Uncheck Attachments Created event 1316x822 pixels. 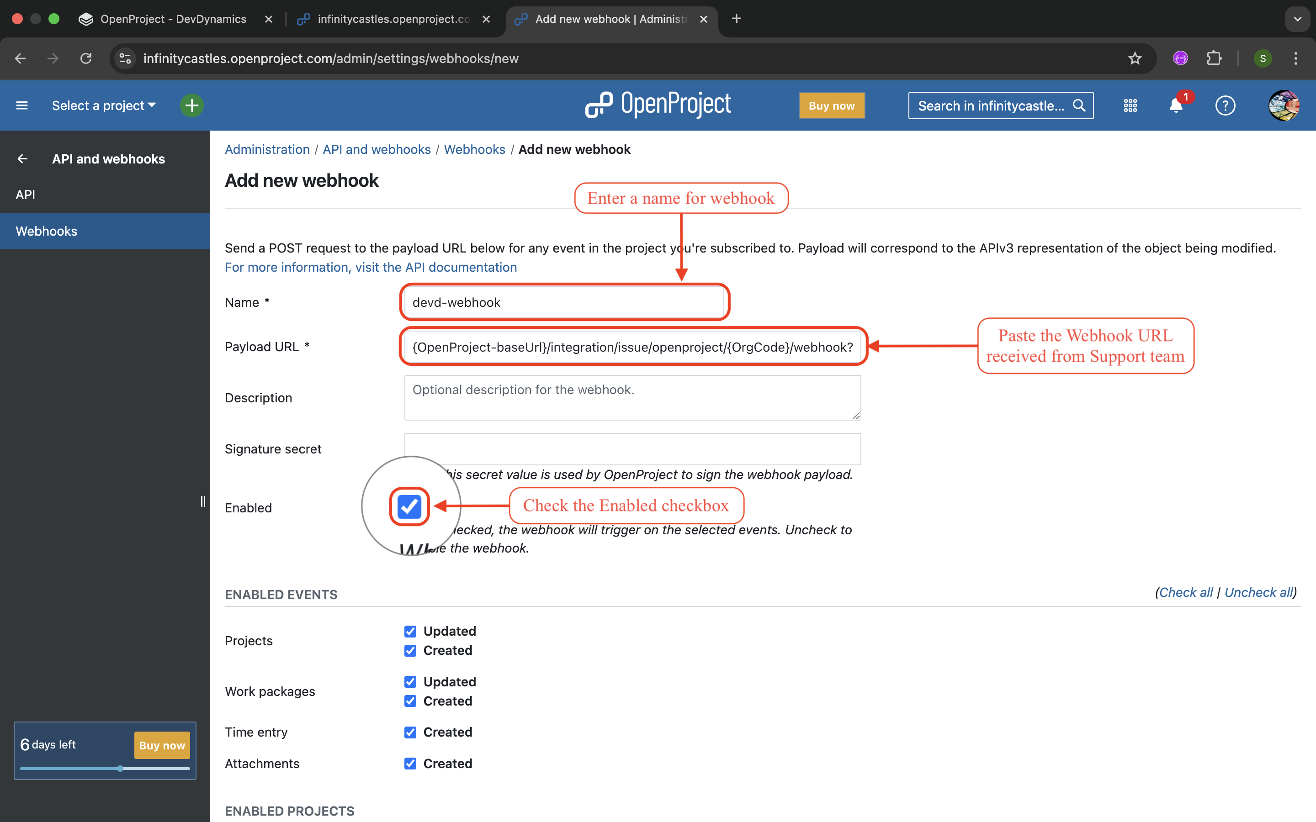tap(410, 764)
